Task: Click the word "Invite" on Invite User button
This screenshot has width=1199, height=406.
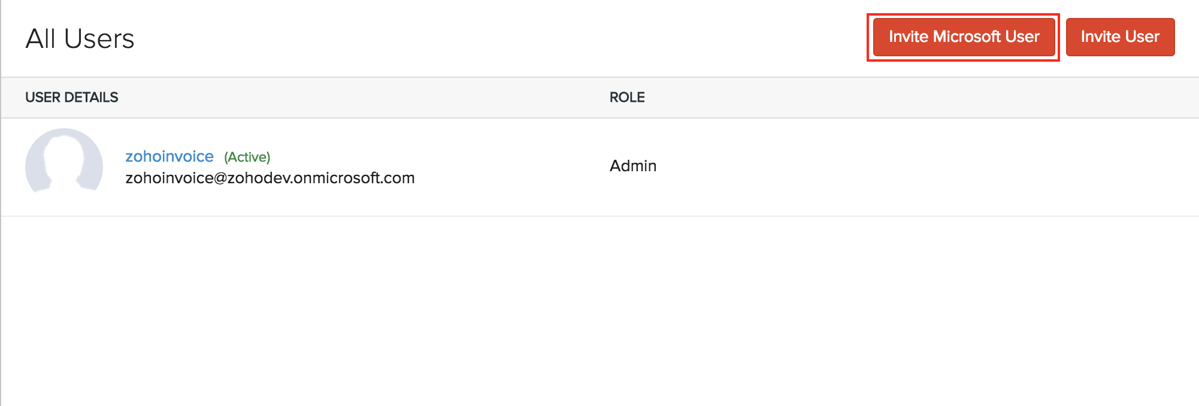Action: (1100, 37)
